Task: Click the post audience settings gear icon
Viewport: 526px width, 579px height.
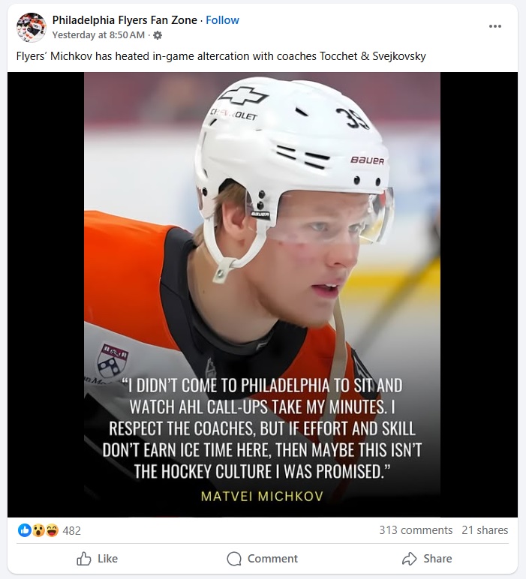Action: (x=158, y=35)
